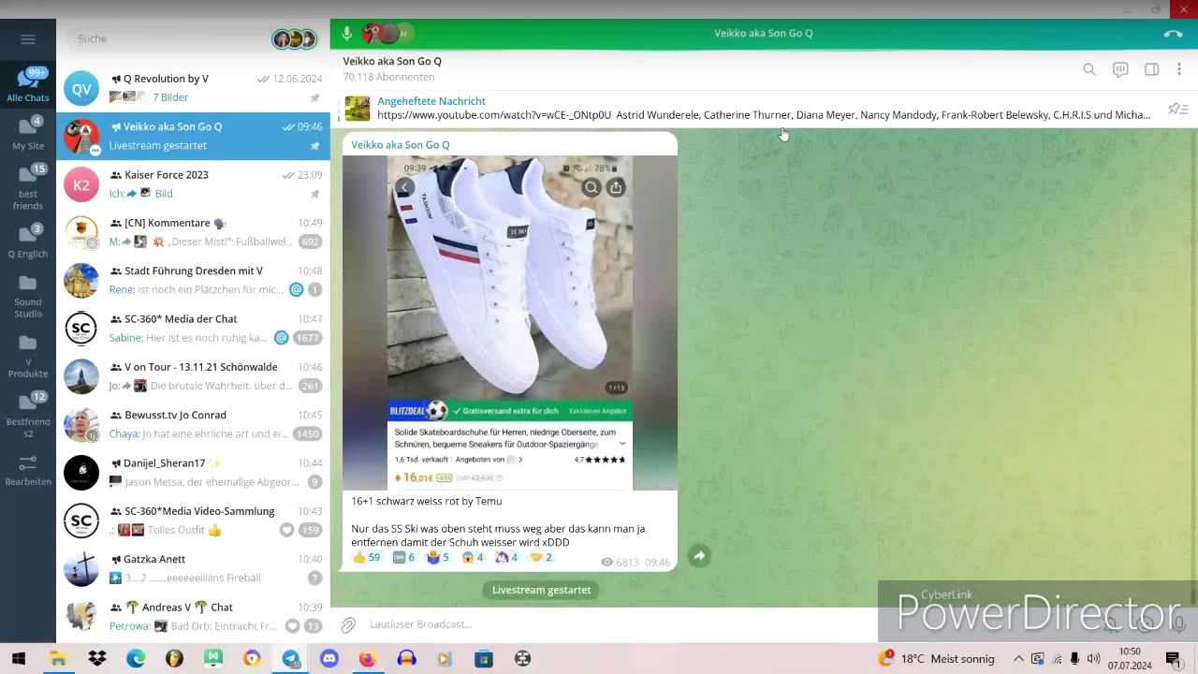
Task: Click the reaction with count 5
Action: 438,557
